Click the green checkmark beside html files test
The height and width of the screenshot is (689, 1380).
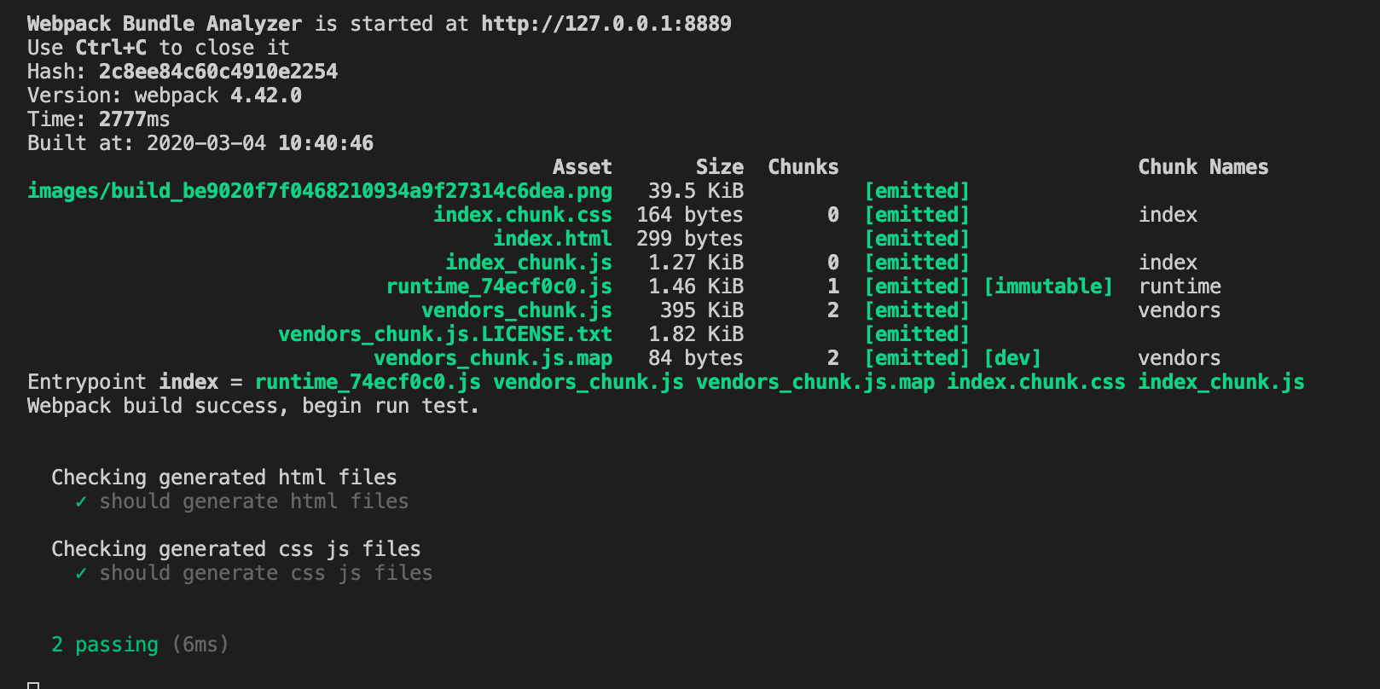(x=81, y=502)
